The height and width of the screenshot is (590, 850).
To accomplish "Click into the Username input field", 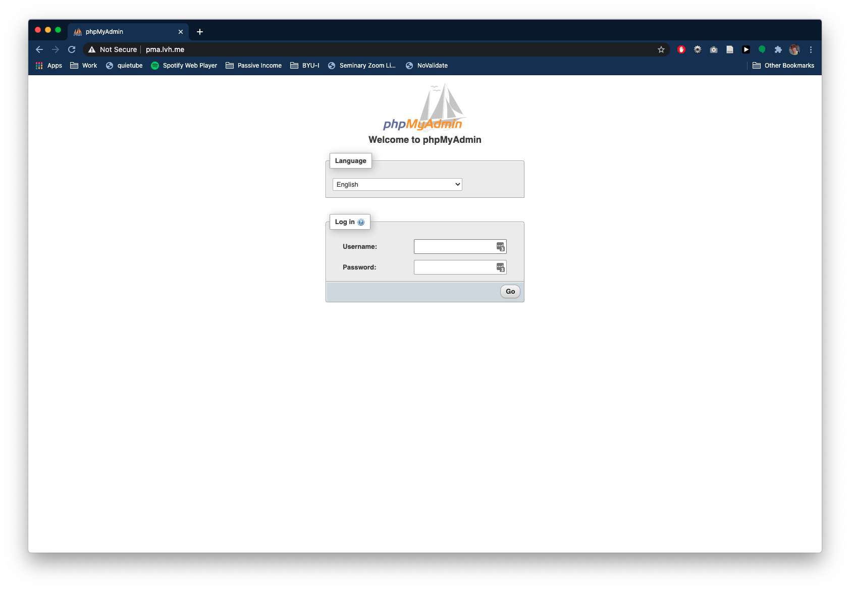I will point(460,247).
